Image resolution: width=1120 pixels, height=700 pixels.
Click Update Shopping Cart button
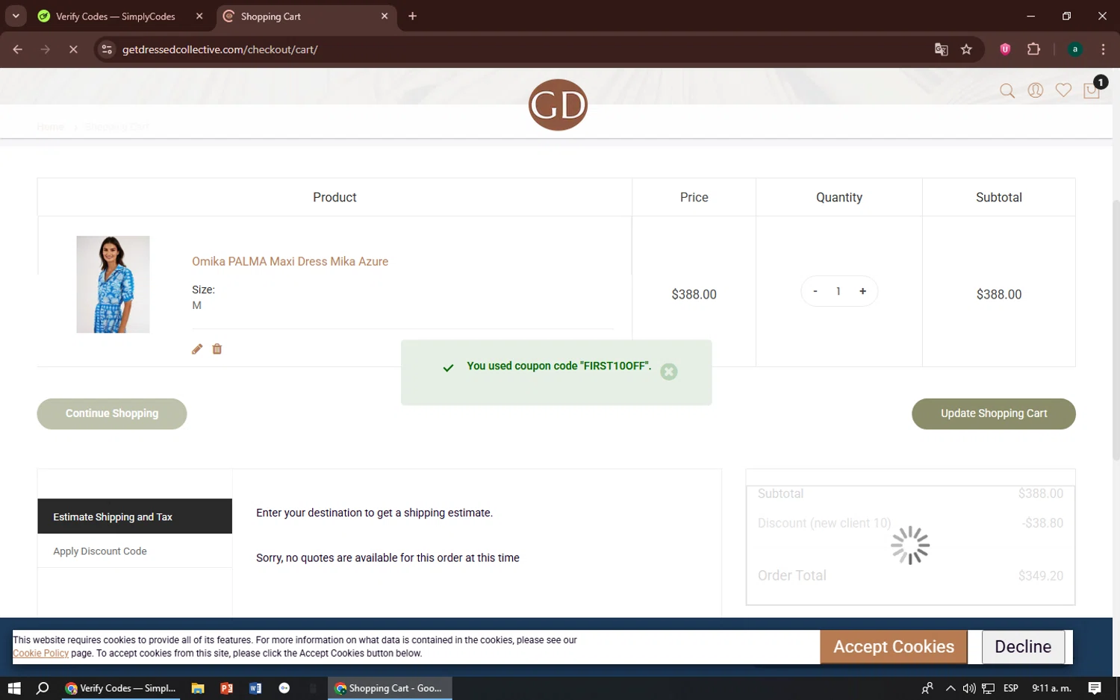tap(993, 413)
